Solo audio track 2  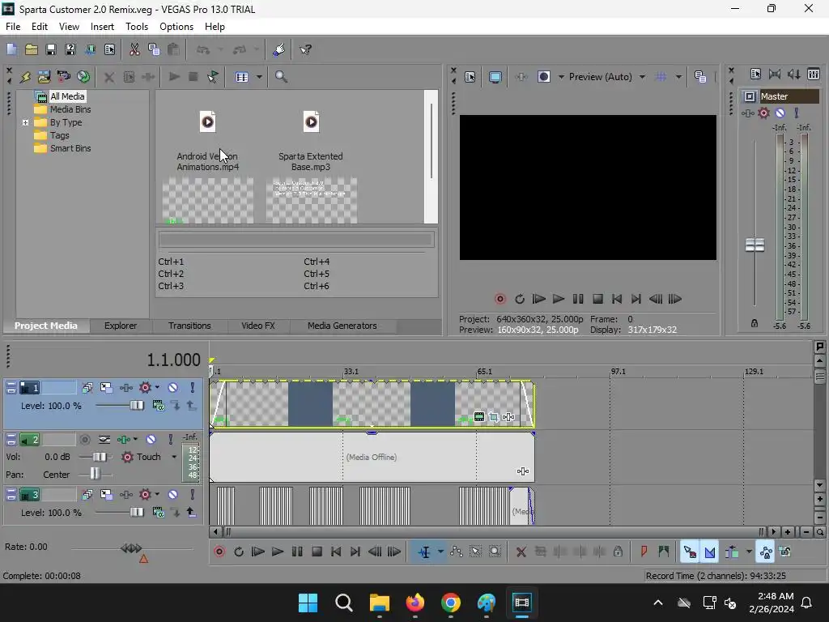click(170, 440)
